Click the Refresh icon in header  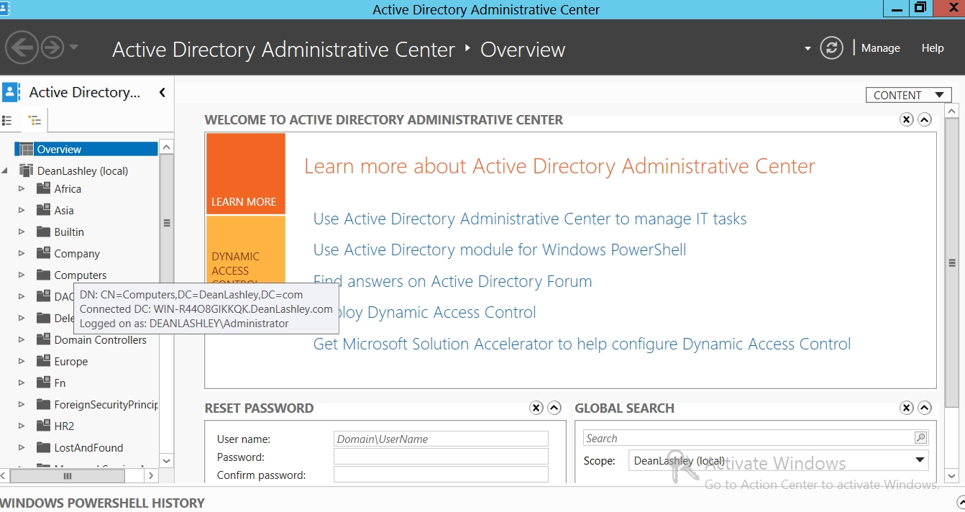831,48
